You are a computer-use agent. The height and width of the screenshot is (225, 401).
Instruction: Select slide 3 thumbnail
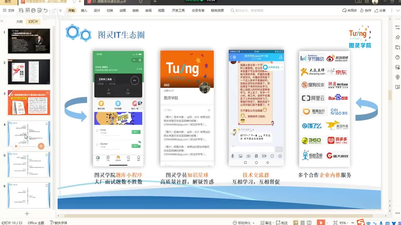click(x=29, y=102)
